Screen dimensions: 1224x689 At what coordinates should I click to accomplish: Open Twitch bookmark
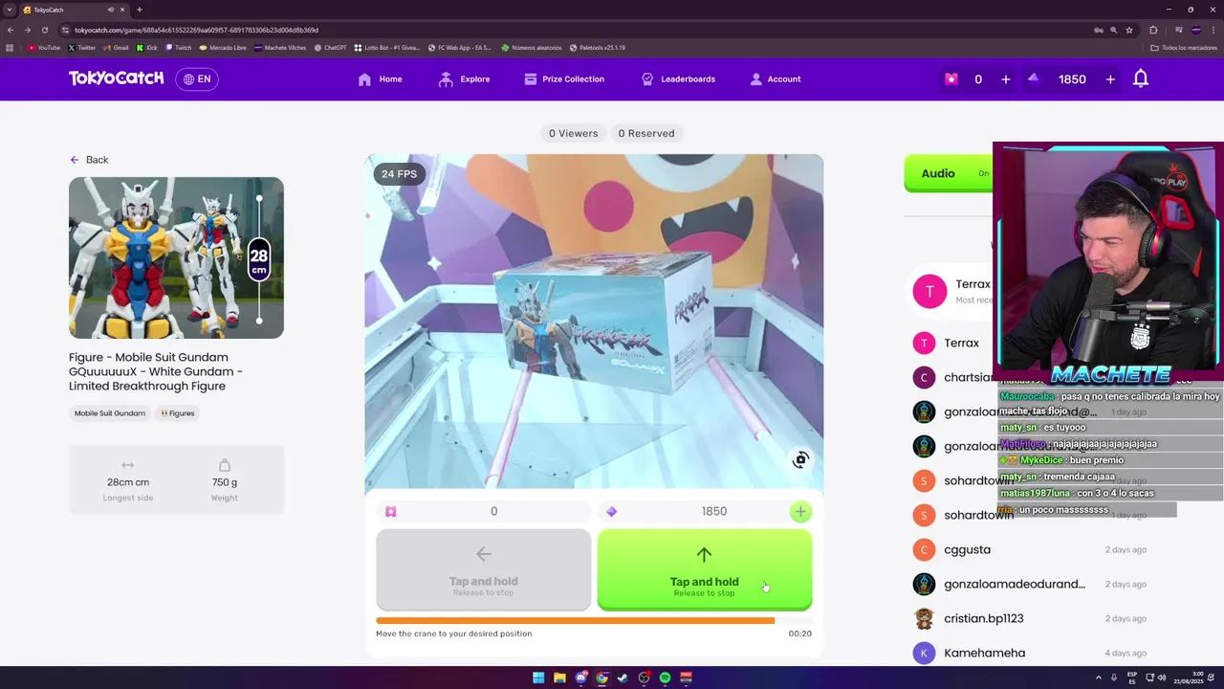pos(179,47)
